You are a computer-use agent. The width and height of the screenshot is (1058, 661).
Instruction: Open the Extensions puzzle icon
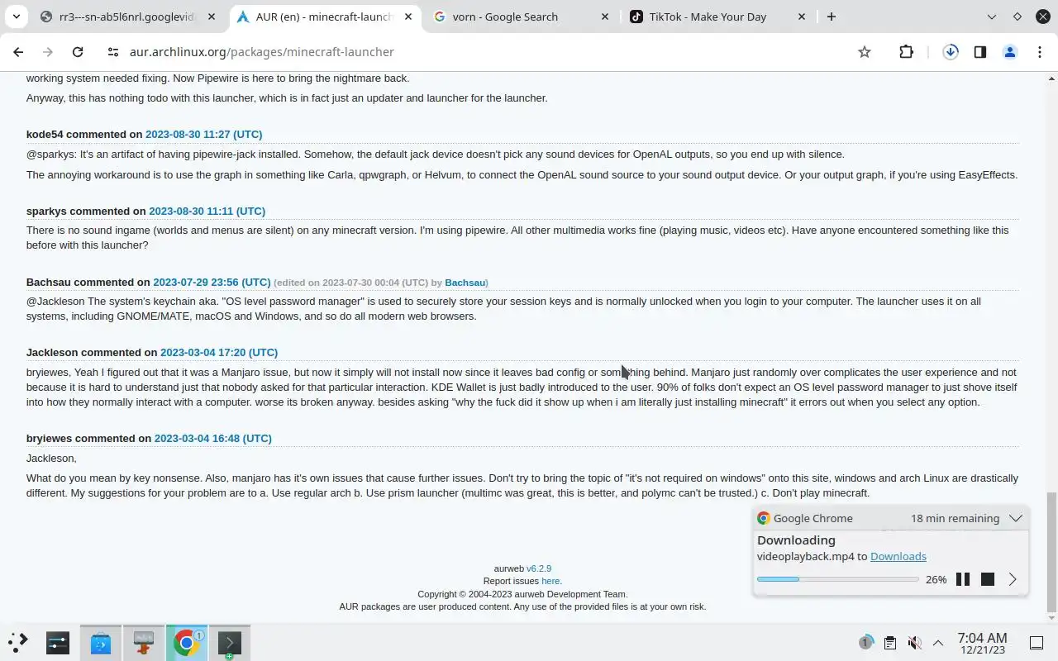[906, 52]
